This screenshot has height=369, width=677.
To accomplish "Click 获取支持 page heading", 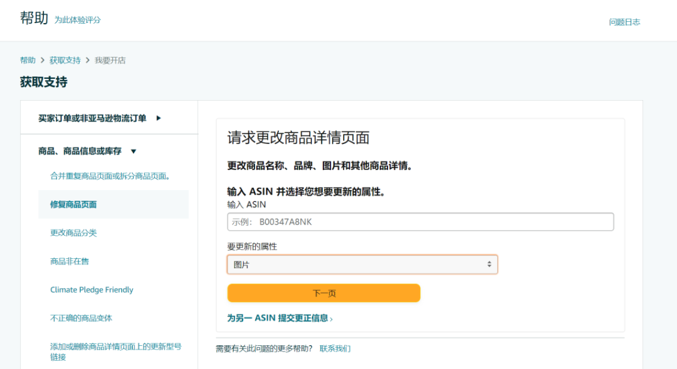I will click(44, 82).
